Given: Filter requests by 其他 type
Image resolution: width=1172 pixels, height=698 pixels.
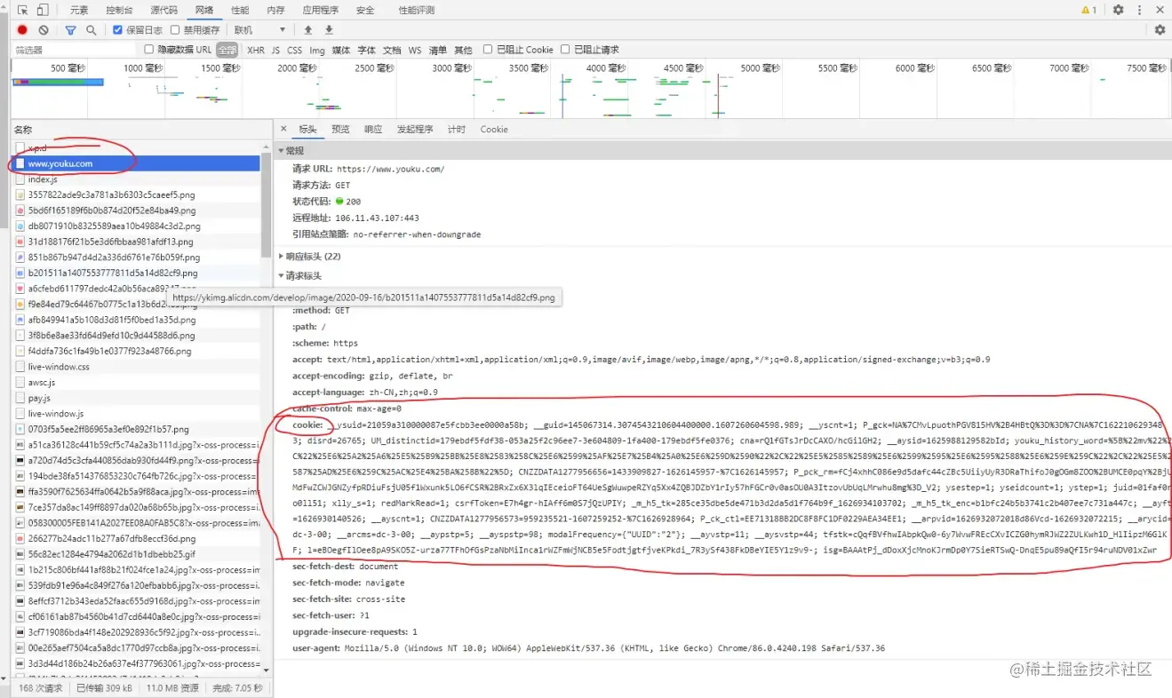Looking at the screenshot, I should click(463, 50).
